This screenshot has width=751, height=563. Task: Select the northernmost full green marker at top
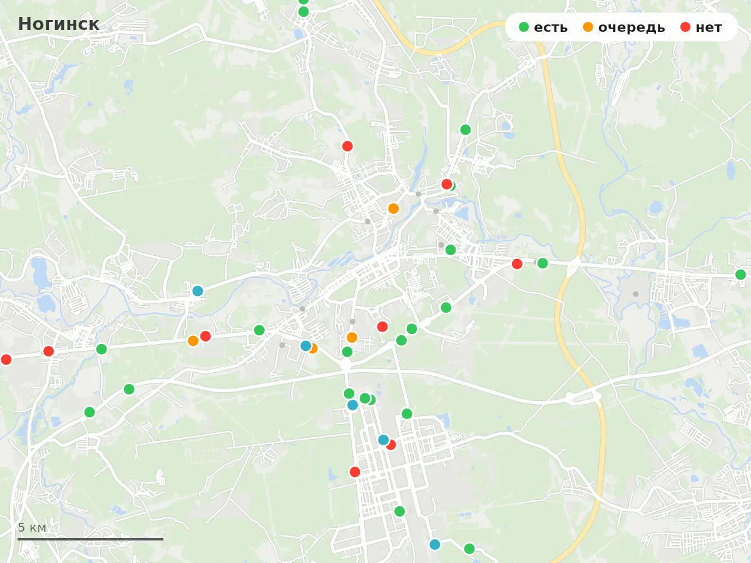tap(304, 12)
